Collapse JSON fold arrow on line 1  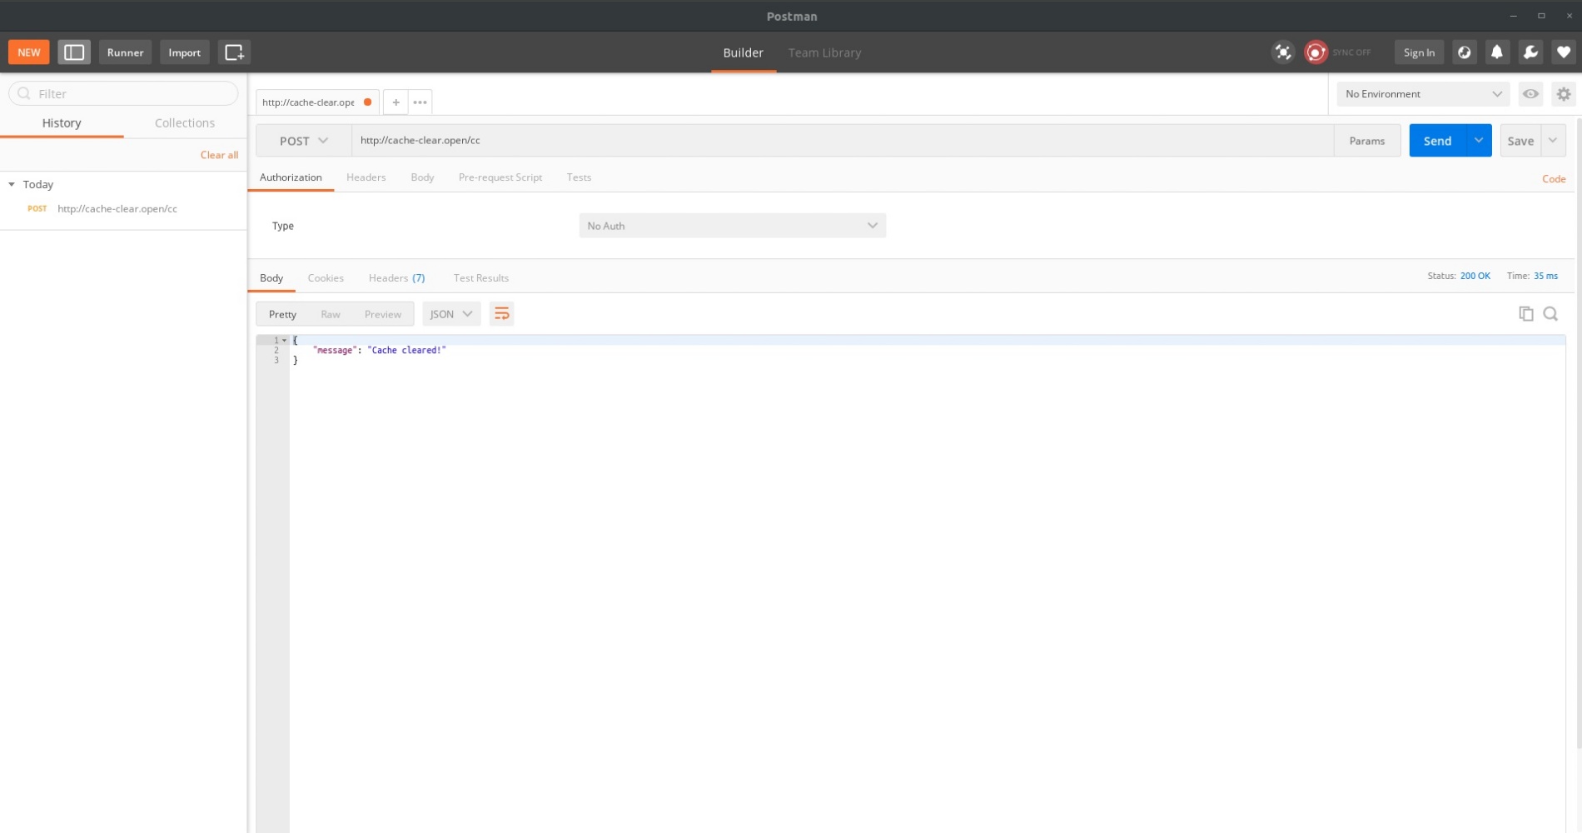click(284, 340)
